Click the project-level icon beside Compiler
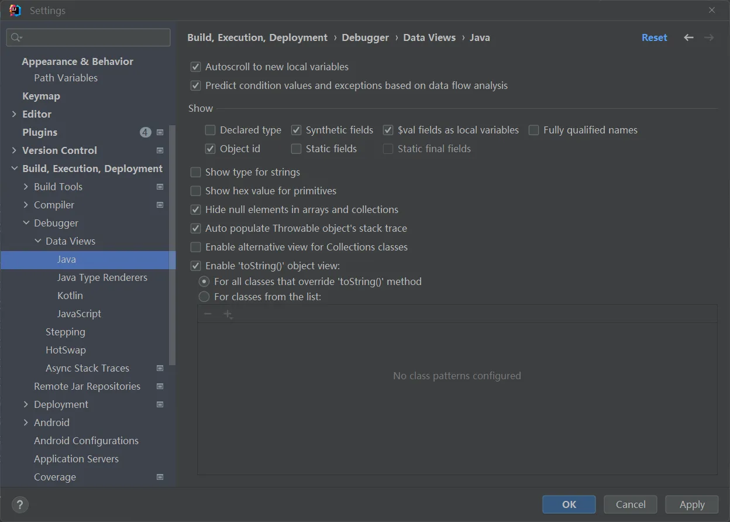 point(160,205)
